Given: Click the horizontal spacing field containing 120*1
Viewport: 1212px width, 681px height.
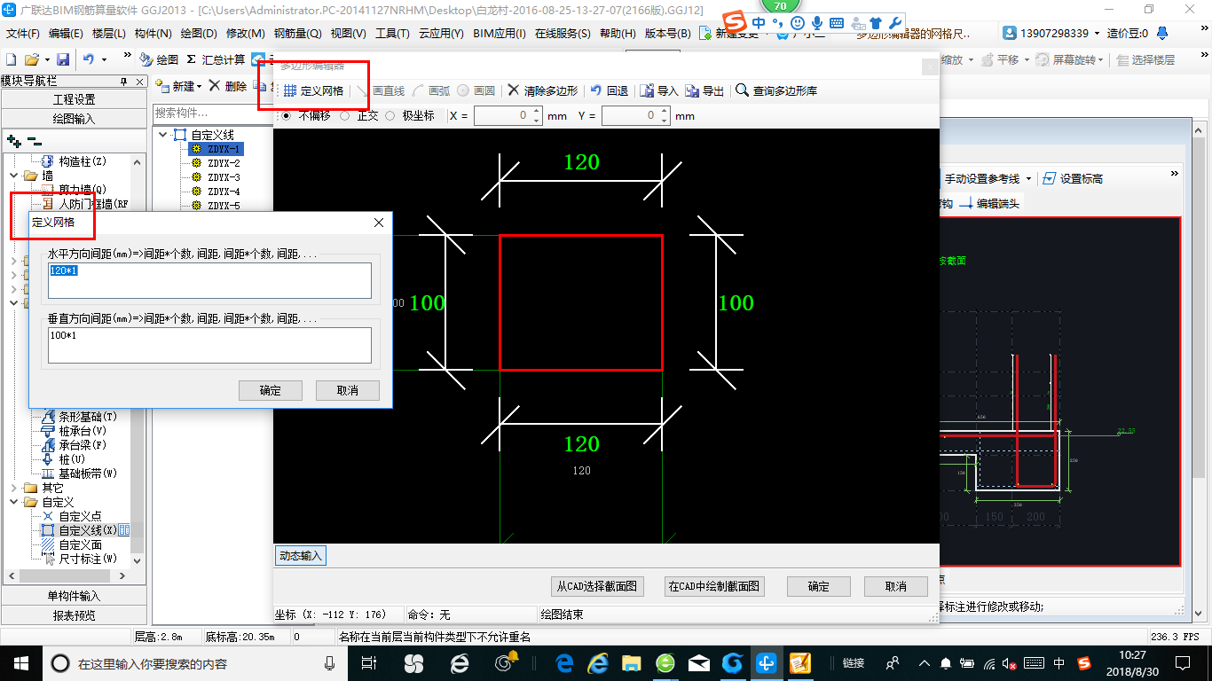Looking at the screenshot, I should click(x=209, y=280).
